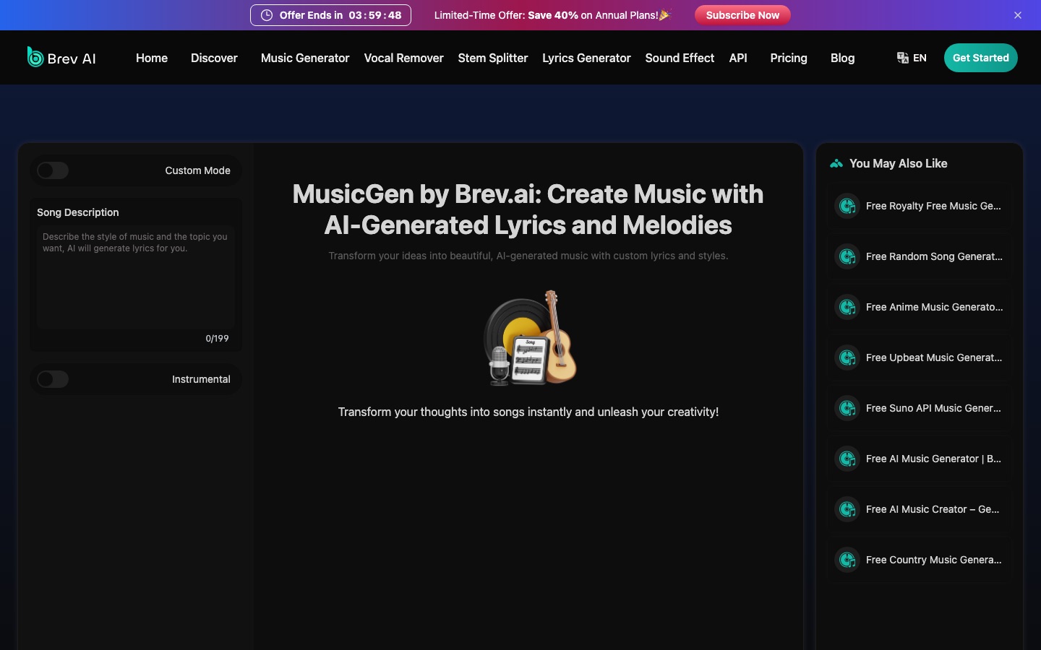Click the Offer Ends in countdown timer
1041x650 pixels.
[x=330, y=15]
